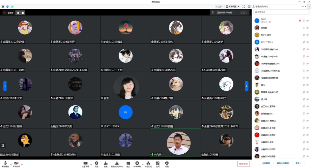Open the Apps (应用) icon

[158, 164]
